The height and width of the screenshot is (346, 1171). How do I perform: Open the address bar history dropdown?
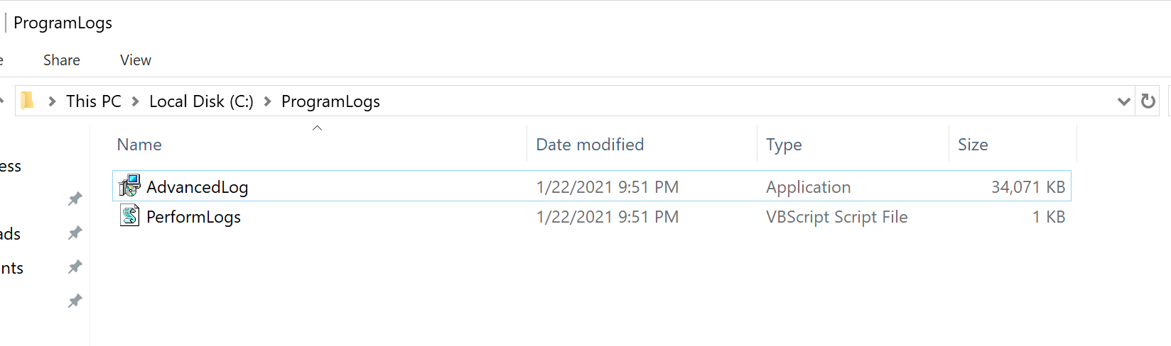click(x=1123, y=101)
